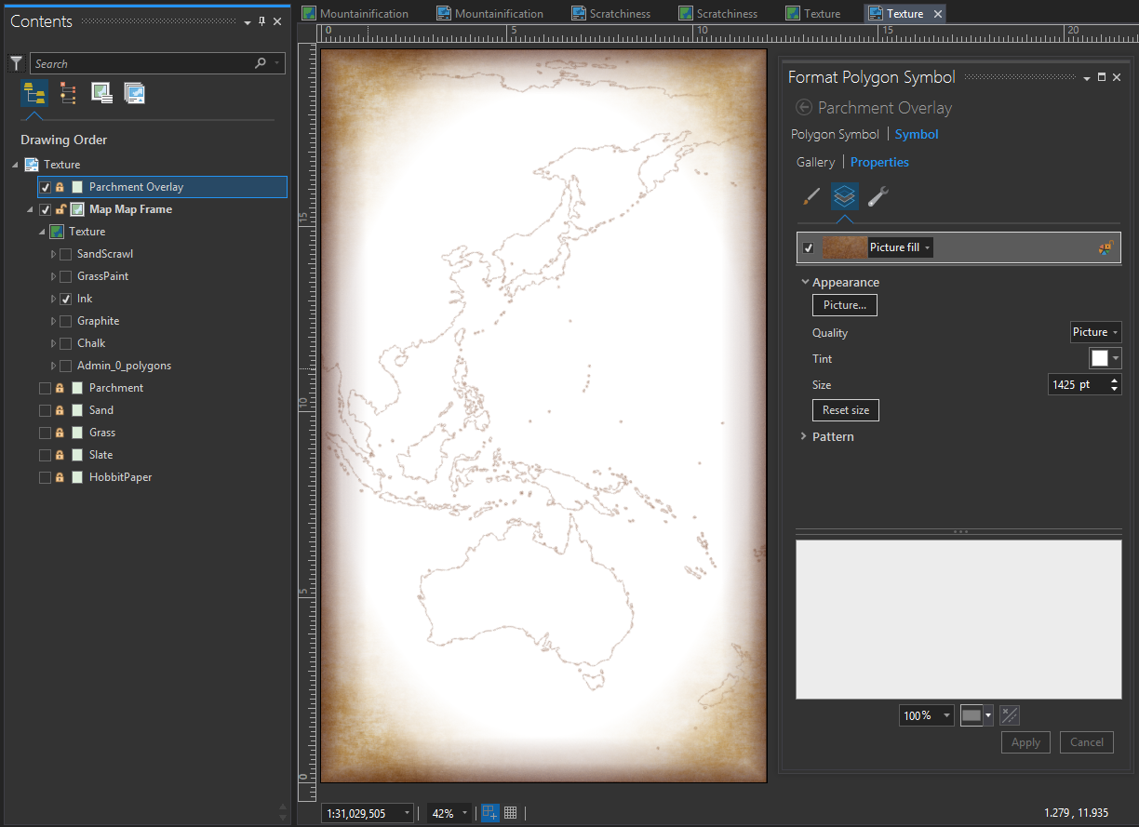The image size is (1139, 827).
Task: Enable the Graphite layer checkbox
Action: point(66,321)
